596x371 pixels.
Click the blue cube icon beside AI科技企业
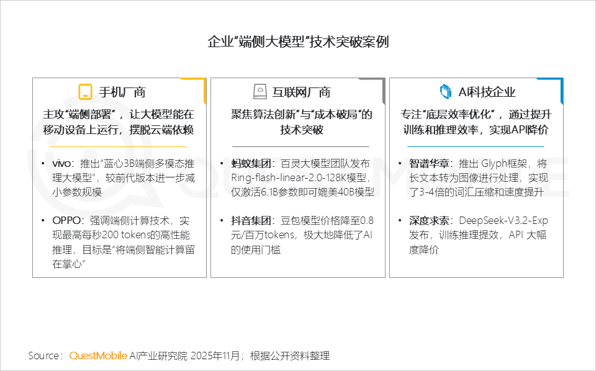[x=445, y=91]
